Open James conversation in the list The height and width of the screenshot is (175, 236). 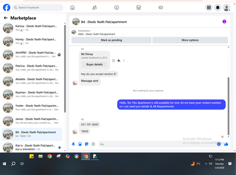(x=32, y=121)
